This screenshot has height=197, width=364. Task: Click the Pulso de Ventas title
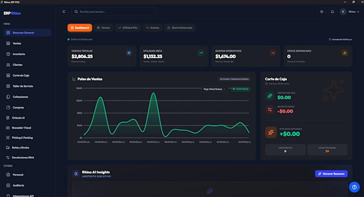pyautogui.click(x=90, y=79)
